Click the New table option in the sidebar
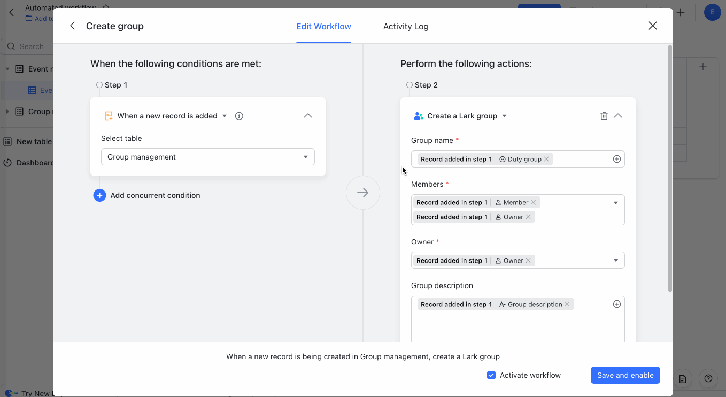The width and height of the screenshot is (726, 397). 34,141
